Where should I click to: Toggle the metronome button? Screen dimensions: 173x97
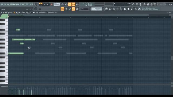62,4
